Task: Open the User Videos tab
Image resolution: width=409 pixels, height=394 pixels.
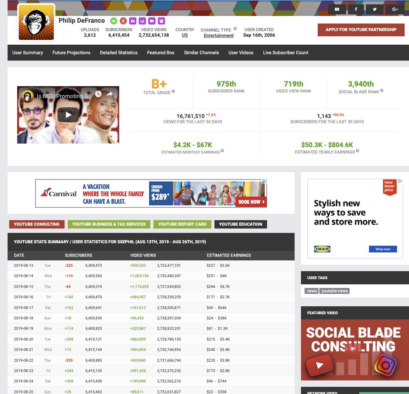Action: [x=241, y=53]
